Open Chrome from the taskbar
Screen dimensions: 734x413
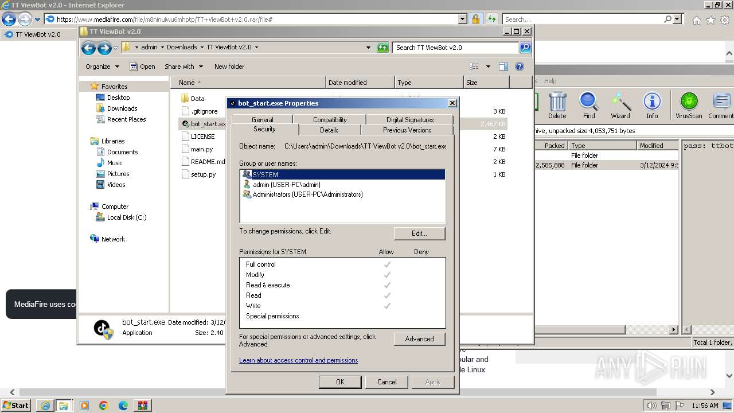click(104, 406)
